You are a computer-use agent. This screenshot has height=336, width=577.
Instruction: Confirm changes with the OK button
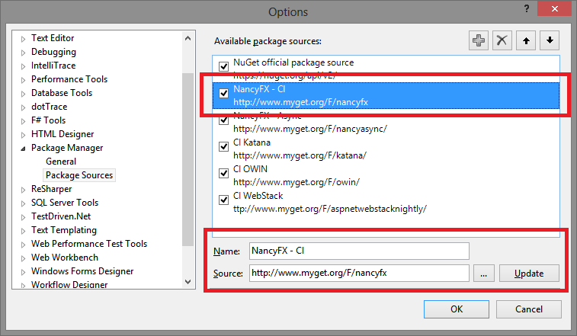[457, 309]
